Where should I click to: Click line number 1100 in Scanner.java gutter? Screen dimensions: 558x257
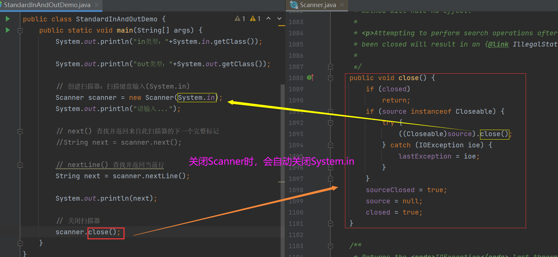click(296, 213)
